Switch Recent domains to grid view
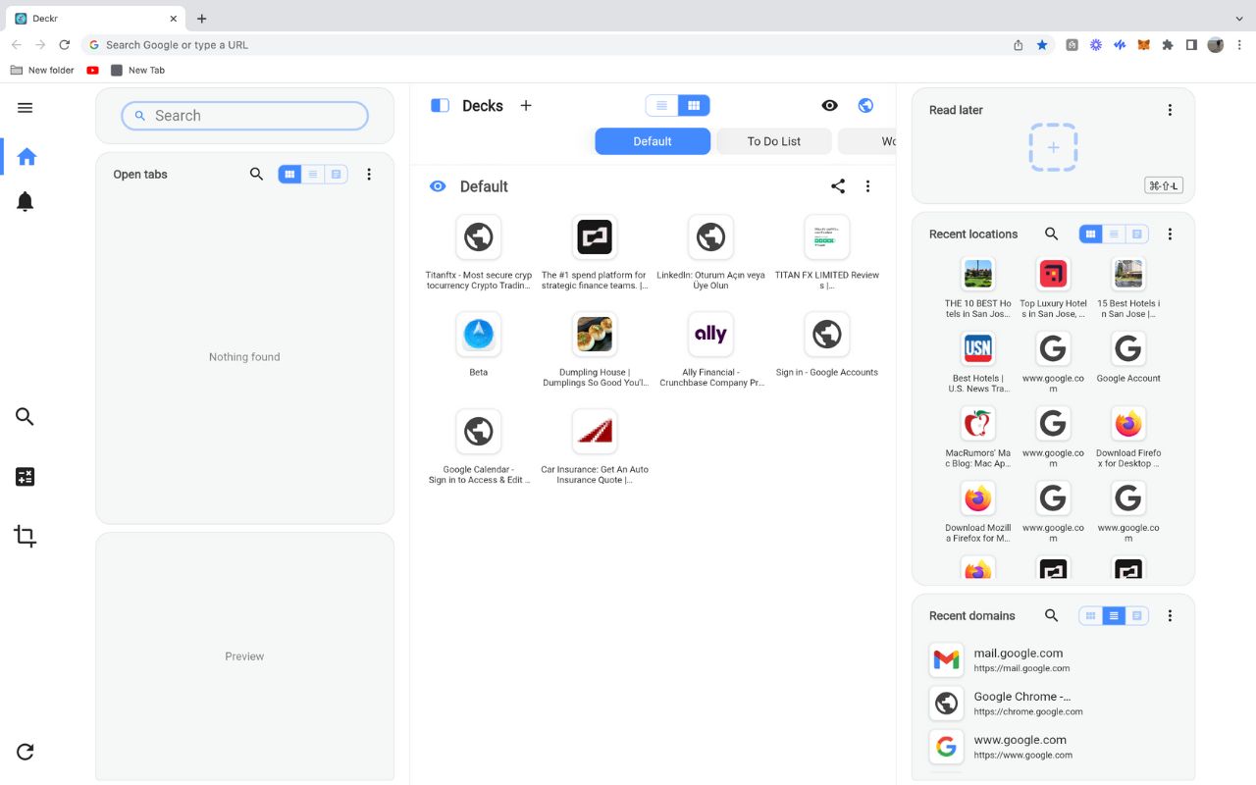 (x=1090, y=616)
